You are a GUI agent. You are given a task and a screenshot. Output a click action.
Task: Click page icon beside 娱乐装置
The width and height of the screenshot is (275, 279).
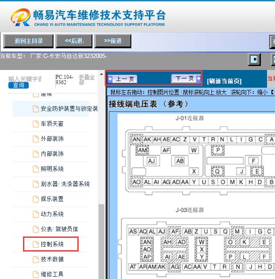pos(36,199)
